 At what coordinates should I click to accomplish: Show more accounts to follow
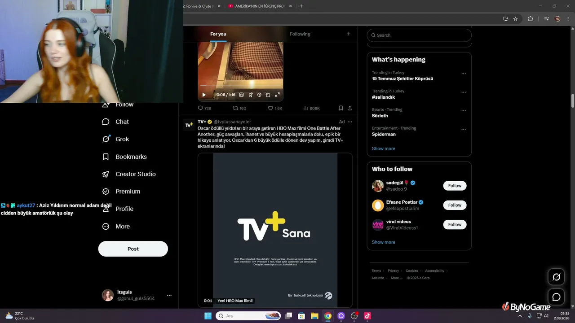coord(384,242)
